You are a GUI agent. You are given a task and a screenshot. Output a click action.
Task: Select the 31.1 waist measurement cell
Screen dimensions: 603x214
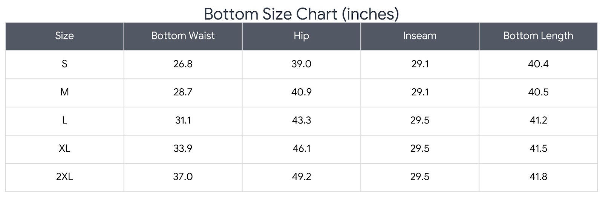coord(183,120)
